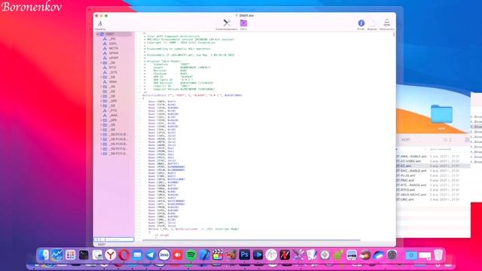Open Launchpad from the dock
The width and height of the screenshot is (482, 271).
tap(70, 254)
